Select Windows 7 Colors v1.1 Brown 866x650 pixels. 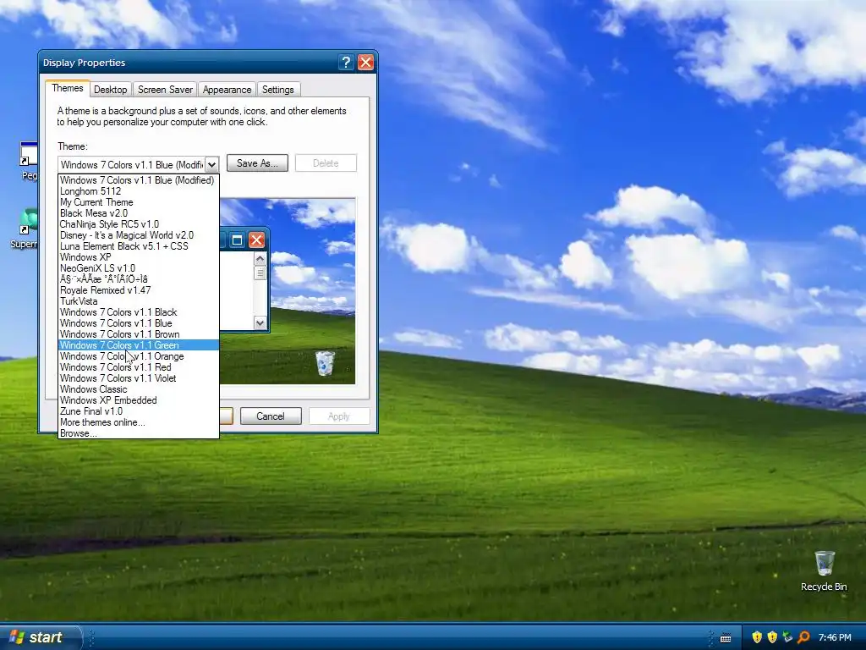pos(139,334)
